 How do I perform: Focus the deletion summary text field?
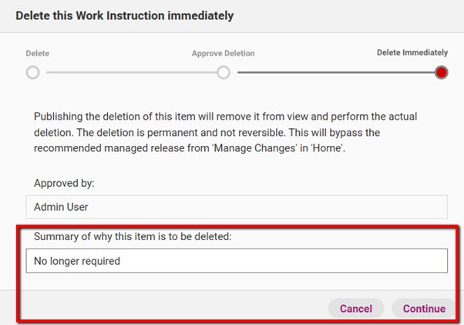click(237, 261)
